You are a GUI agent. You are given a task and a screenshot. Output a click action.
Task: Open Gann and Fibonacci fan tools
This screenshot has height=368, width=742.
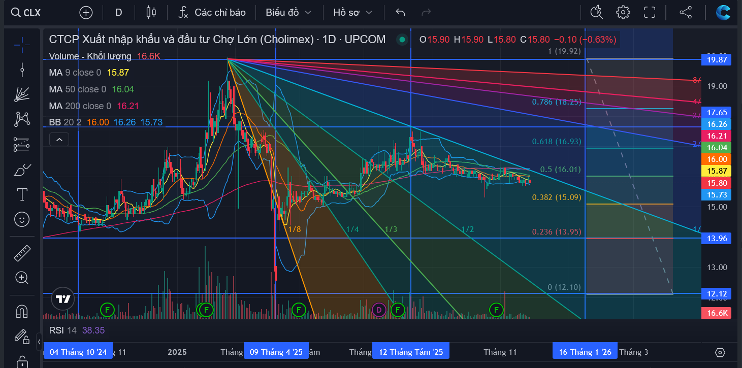pyautogui.click(x=22, y=94)
